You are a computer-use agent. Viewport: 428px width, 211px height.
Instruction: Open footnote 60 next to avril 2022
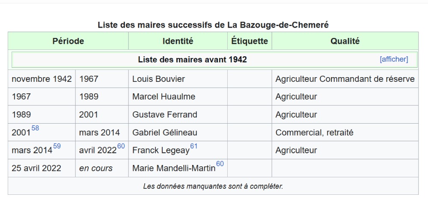tap(121, 146)
